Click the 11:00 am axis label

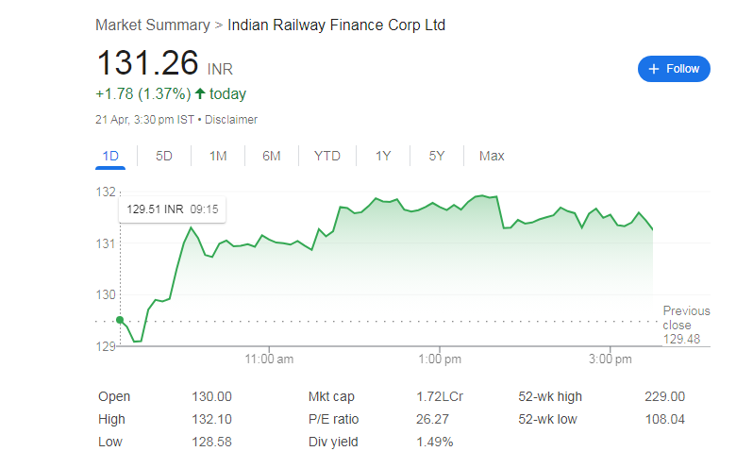270,359
